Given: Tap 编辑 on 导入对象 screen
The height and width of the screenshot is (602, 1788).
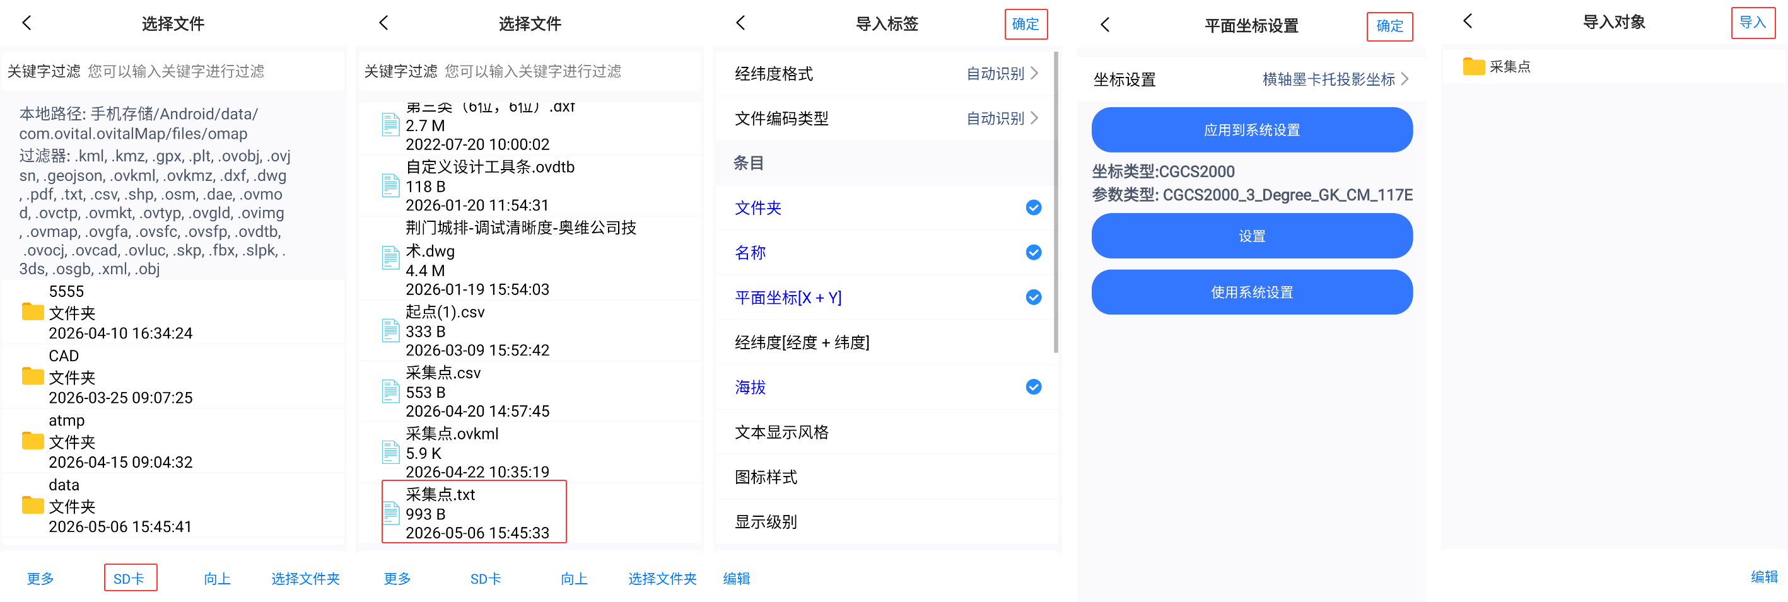Looking at the screenshot, I should (1763, 577).
